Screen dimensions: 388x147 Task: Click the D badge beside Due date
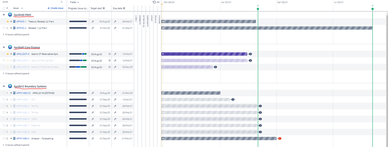pyautogui.click(x=124, y=8)
